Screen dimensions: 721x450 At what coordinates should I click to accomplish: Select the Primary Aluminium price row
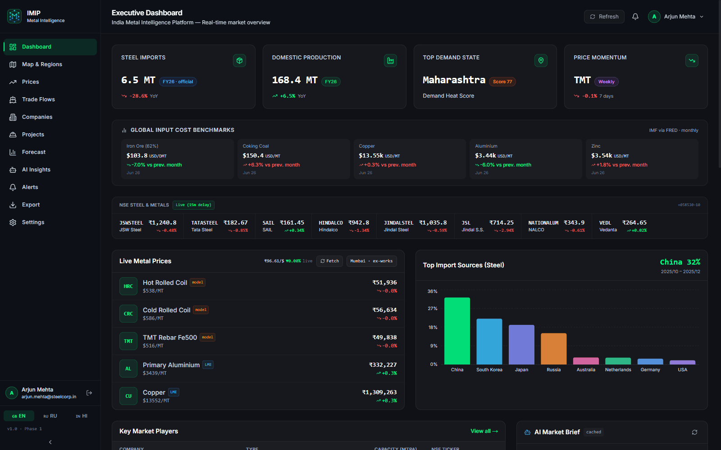tap(258, 369)
